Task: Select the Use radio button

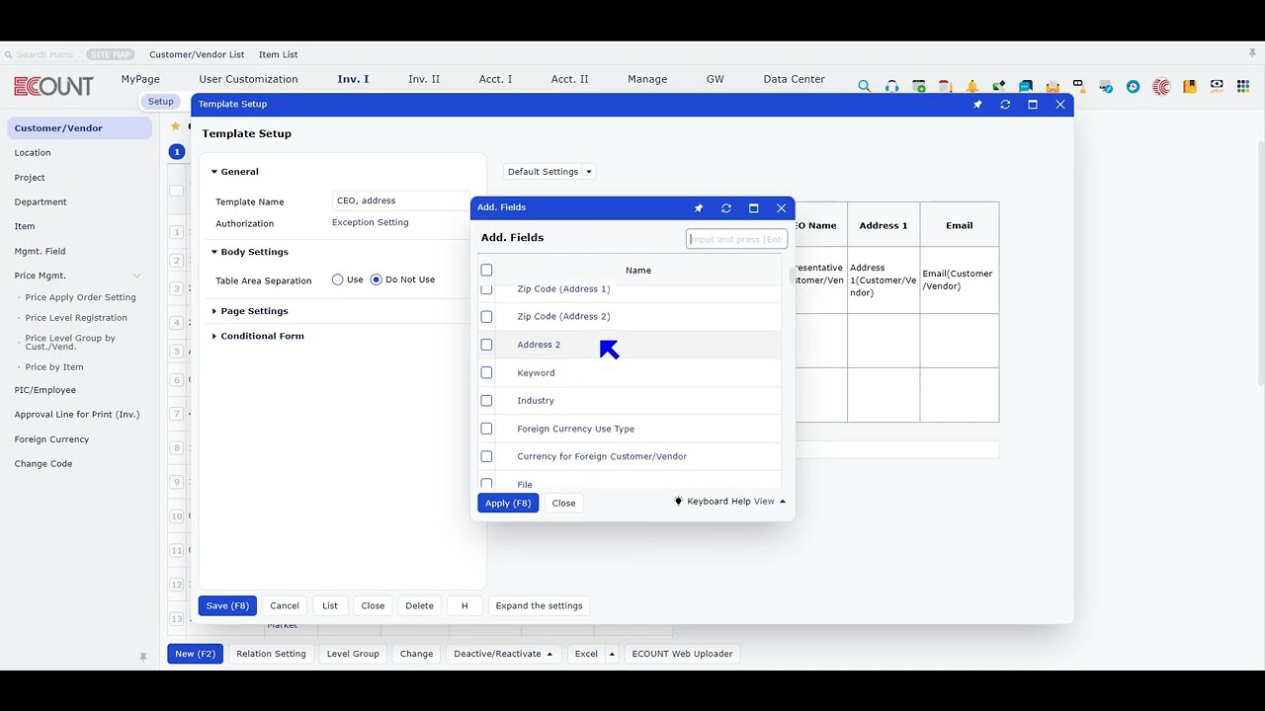Action: click(x=338, y=279)
